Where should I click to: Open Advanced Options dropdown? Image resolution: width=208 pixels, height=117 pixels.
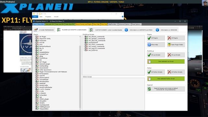(124, 24)
